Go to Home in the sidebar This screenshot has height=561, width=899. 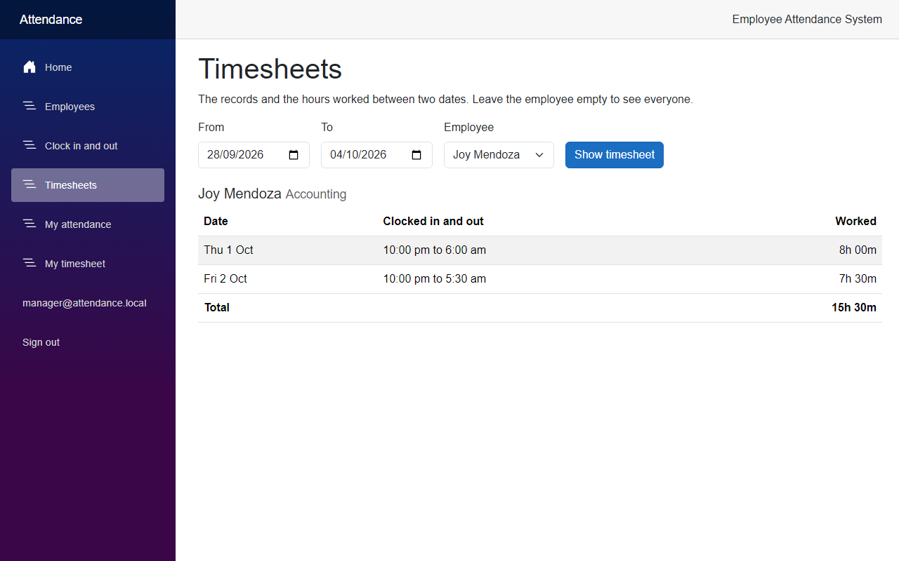pos(88,67)
